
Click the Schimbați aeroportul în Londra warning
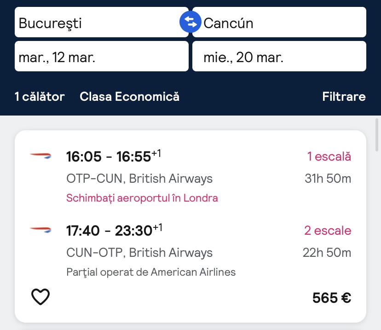[142, 198]
